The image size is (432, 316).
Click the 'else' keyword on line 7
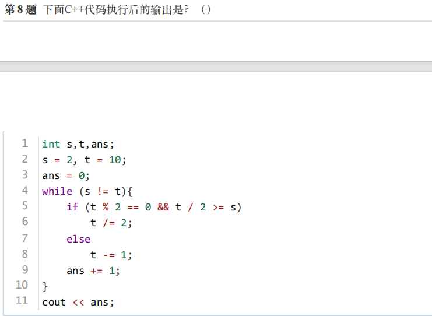(78, 238)
